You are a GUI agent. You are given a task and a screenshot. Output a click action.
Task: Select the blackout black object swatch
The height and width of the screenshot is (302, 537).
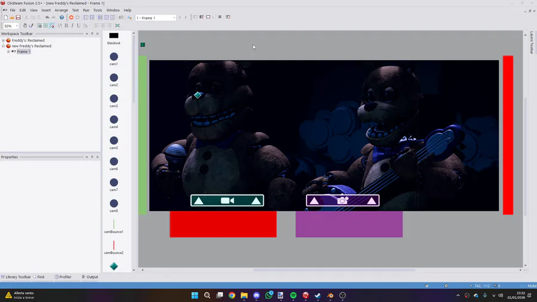pyautogui.click(x=114, y=36)
